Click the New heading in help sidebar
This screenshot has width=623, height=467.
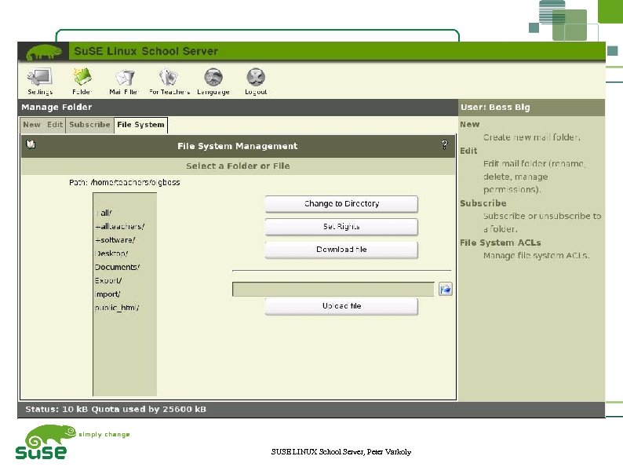pos(470,124)
